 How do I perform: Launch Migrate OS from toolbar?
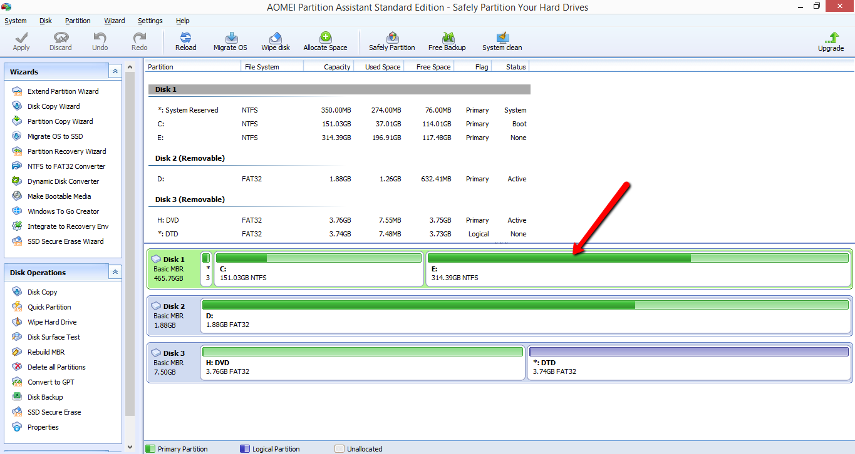231,42
